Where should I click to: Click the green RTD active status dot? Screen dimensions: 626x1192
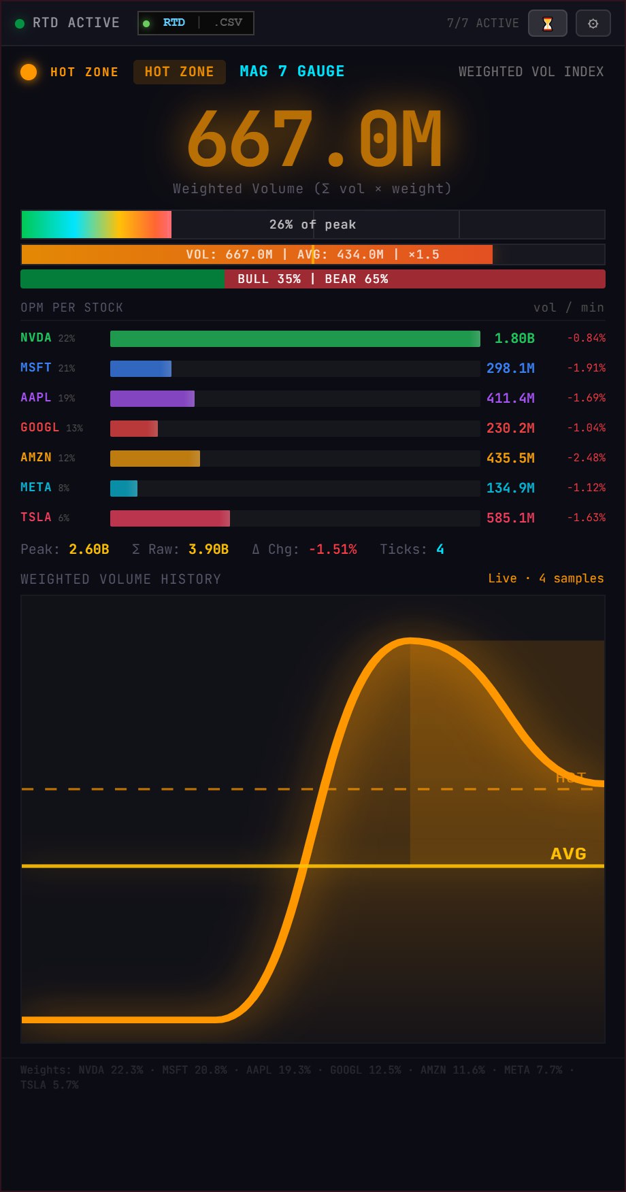(x=19, y=24)
